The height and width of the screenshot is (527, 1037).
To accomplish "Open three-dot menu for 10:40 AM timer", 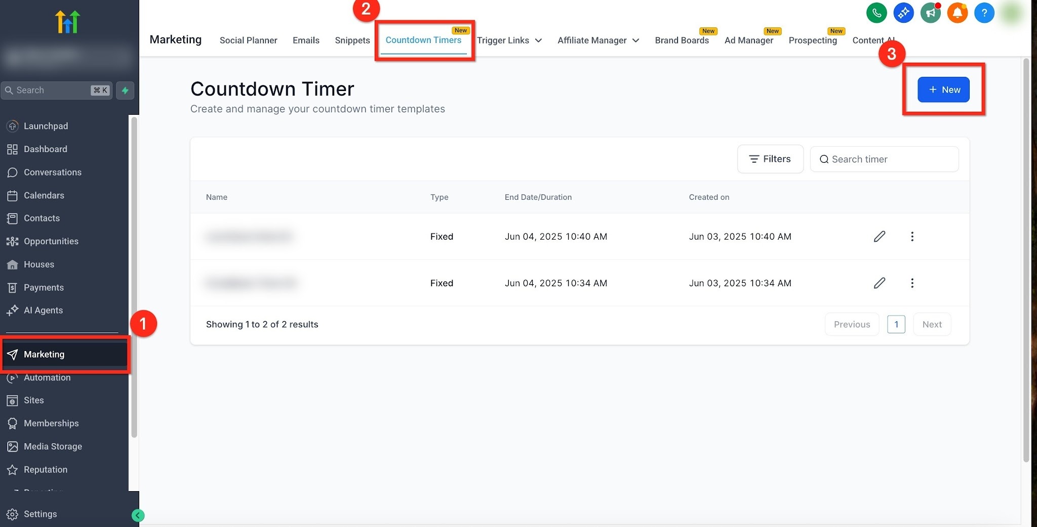I will [912, 236].
